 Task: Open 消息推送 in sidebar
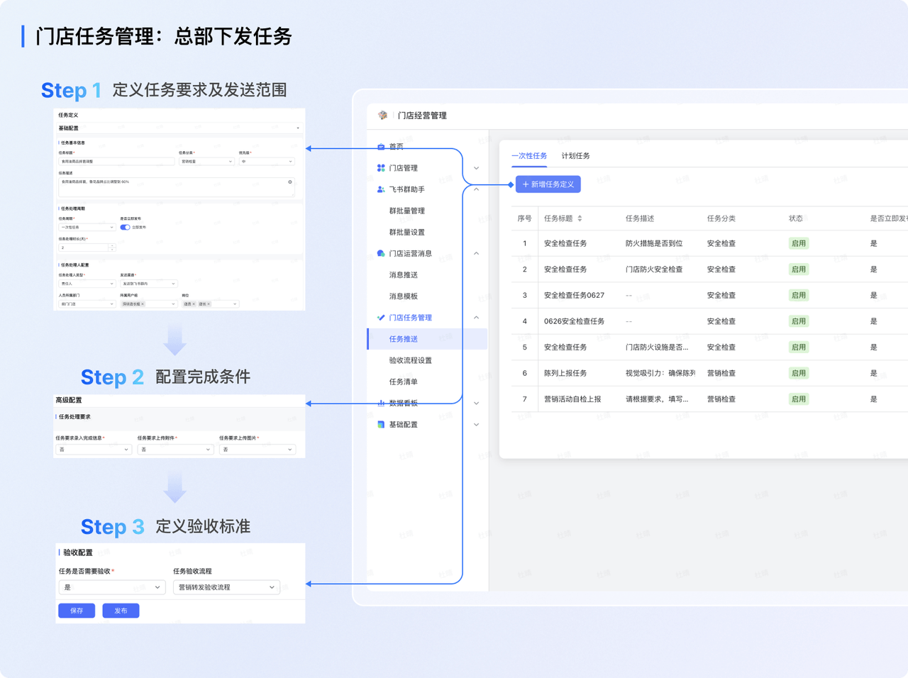[404, 274]
